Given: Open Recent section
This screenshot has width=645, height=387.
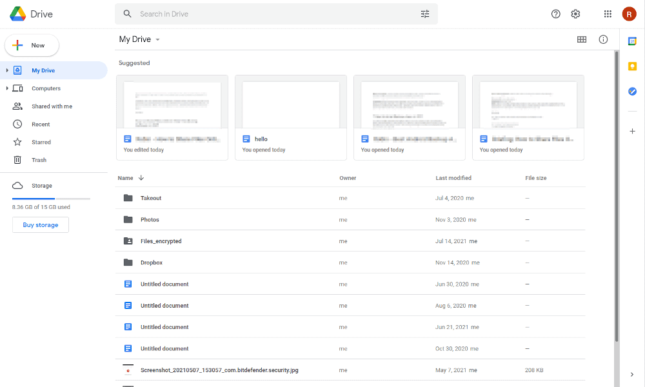Looking at the screenshot, I should (x=54, y=124).
